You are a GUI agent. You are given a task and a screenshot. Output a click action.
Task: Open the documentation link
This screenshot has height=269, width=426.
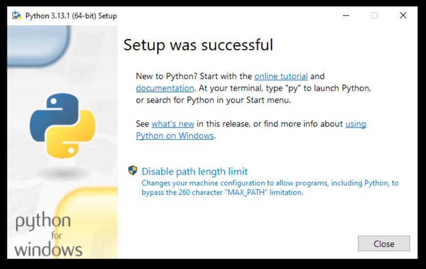click(165, 88)
